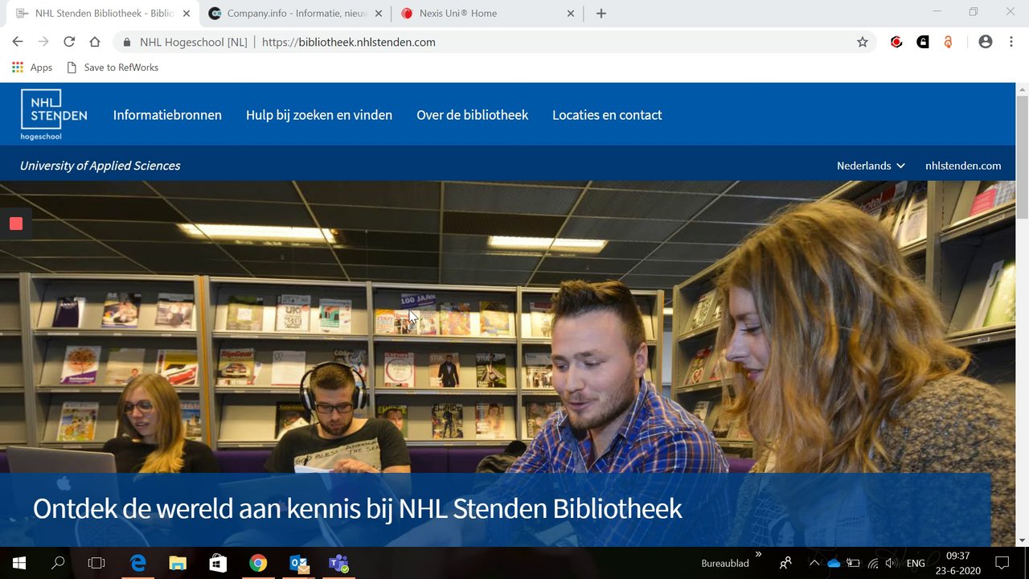
Task: Open the Chrome profile avatar
Action: point(986,42)
